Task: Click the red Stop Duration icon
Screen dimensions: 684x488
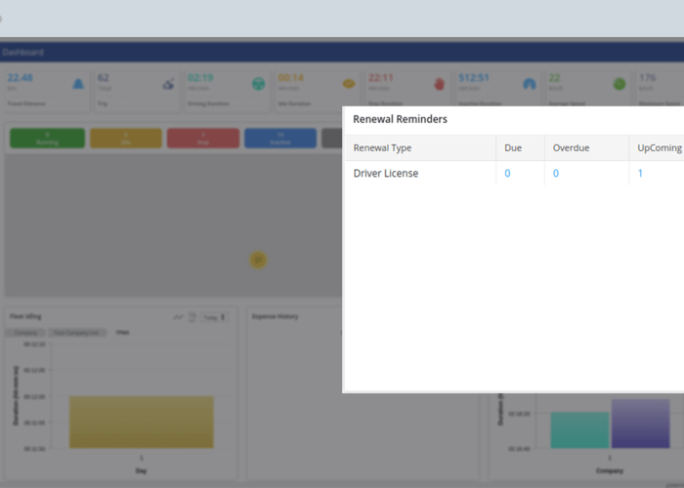Action: (438, 84)
